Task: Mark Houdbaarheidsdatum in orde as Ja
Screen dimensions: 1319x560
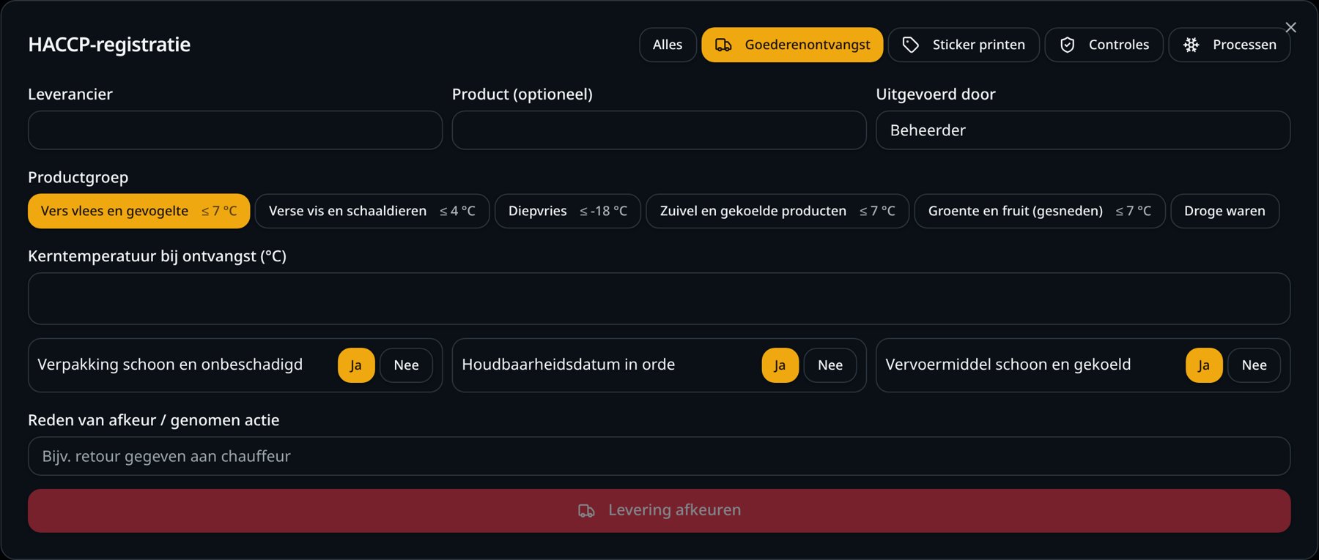Action: pyautogui.click(x=780, y=365)
